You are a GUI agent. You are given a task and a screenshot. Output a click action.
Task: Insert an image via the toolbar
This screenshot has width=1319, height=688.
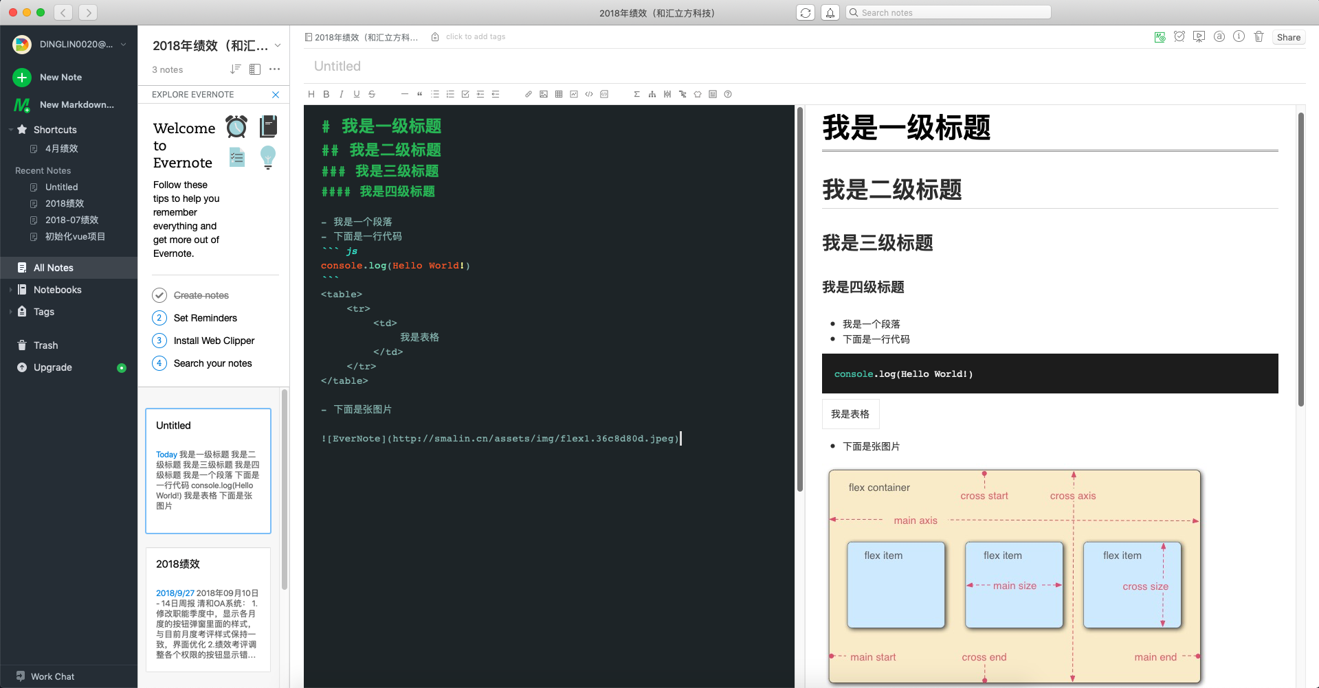pos(543,94)
